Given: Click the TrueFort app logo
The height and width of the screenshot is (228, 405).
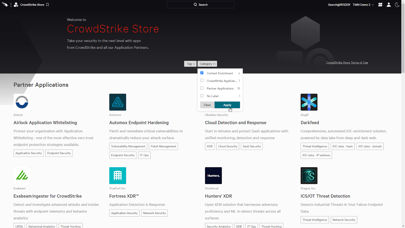Looking at the screenshot, I should (118, 176).
